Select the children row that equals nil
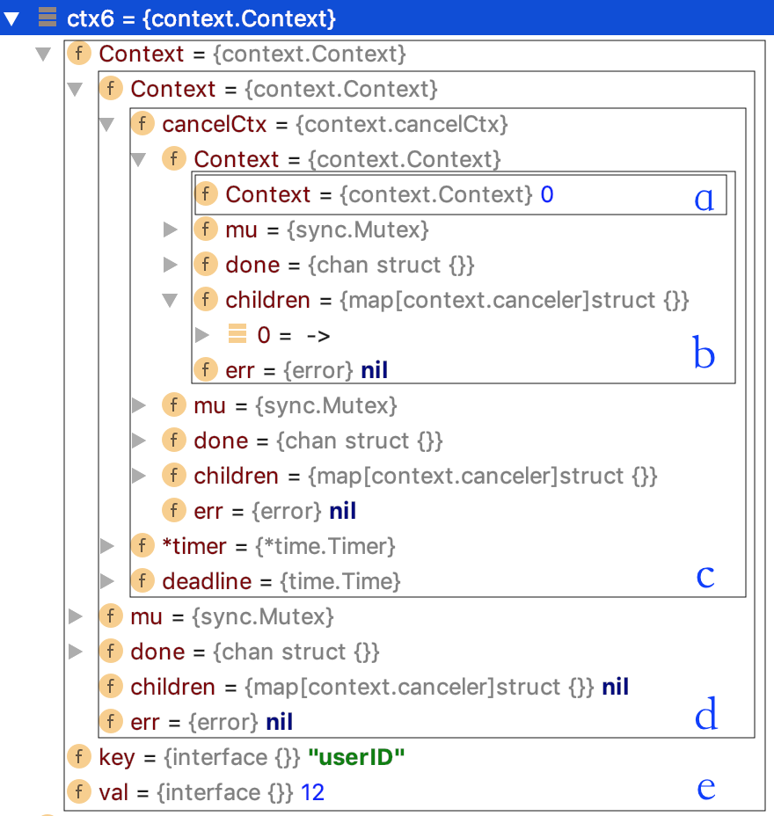The image size is (774, 816). [x=378, y=687]
